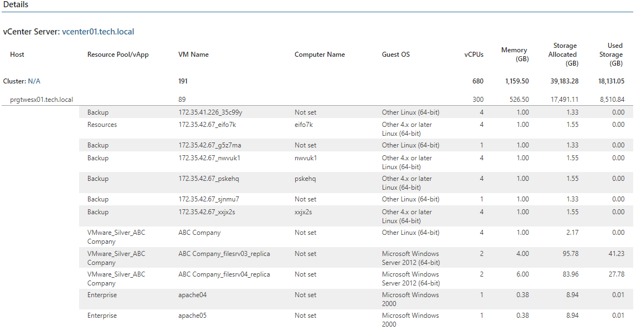Click computer name xxjx2s

click(304, 212)
